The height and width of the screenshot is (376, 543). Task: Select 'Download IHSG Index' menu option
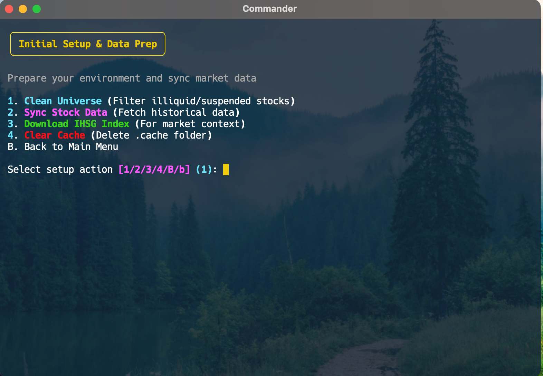[x=77, y=124]
